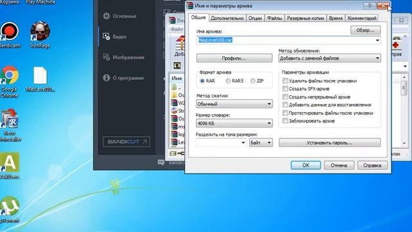
Task: Click info icon beside О программе
Action: click(106, 78)
